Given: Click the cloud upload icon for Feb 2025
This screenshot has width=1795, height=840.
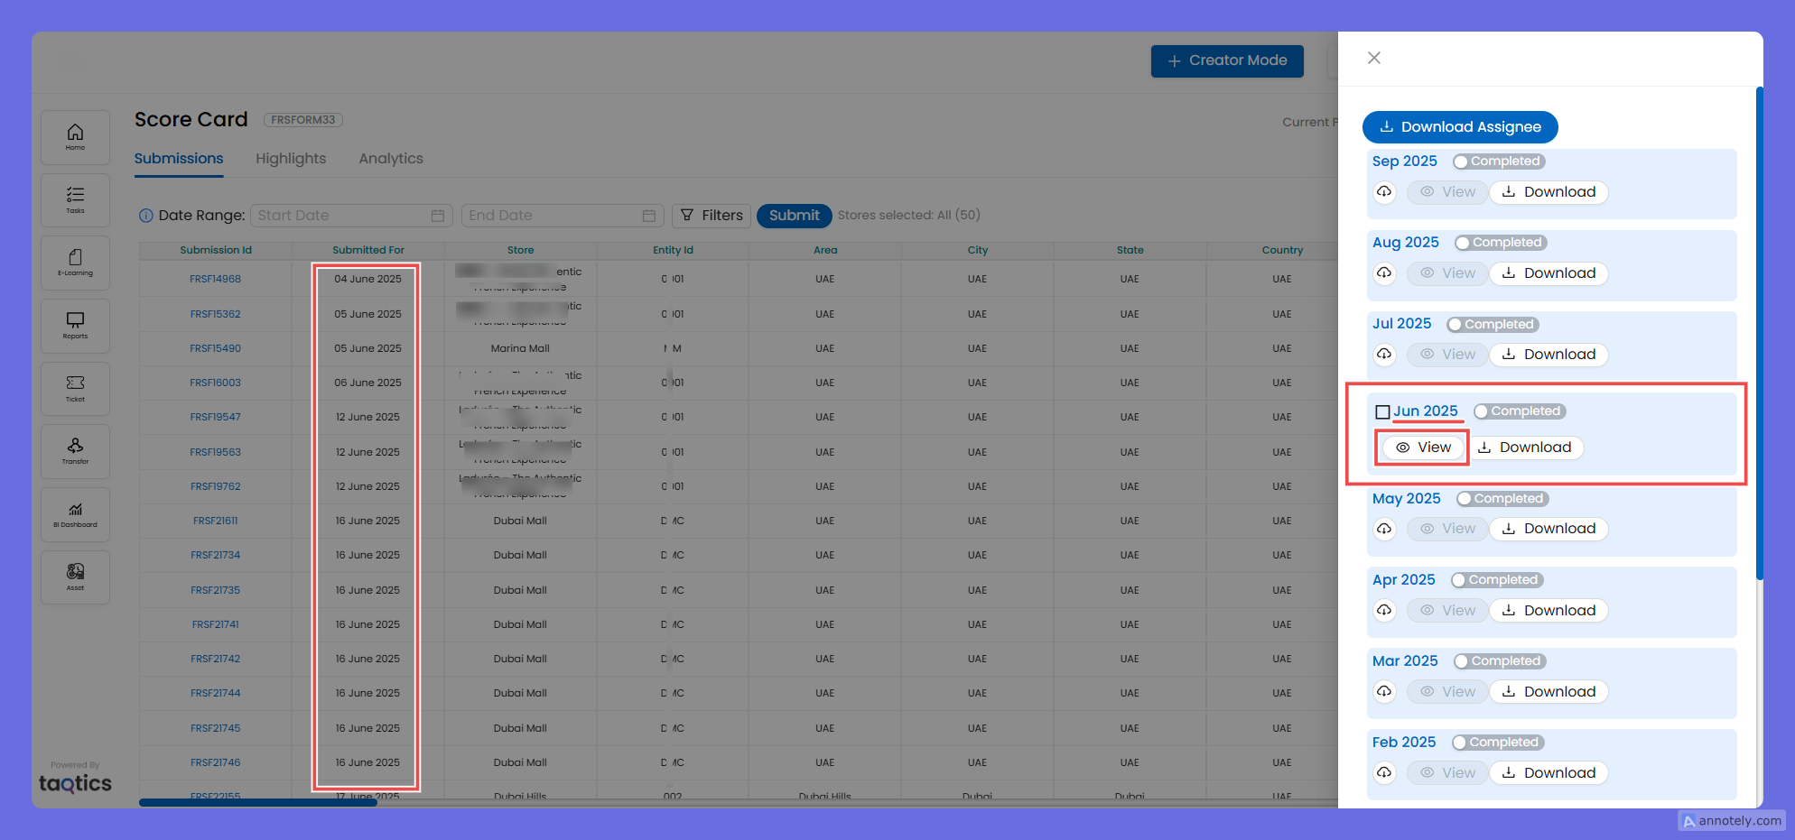Looking at the screenshot, I should tap(1384, 773).
